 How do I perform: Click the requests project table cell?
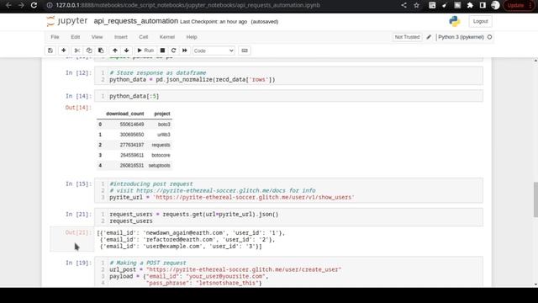[x=161, y=145]
